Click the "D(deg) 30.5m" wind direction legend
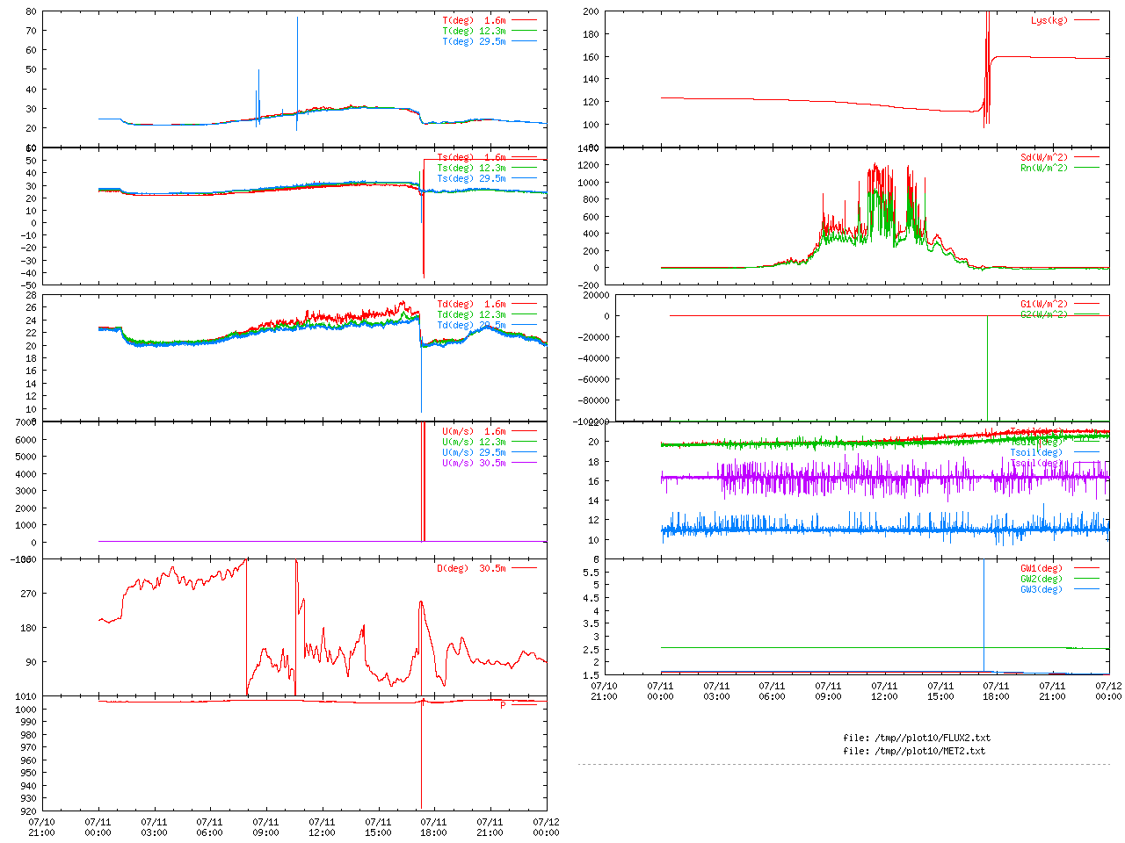Viewport: 1125px width, 843px height. 471,568
